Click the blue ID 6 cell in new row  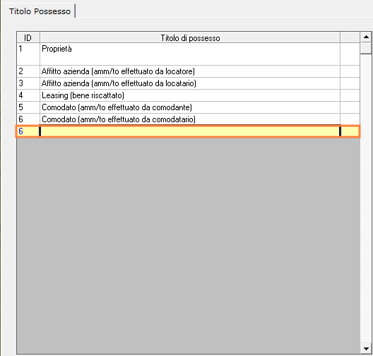(x=28, y=131)
